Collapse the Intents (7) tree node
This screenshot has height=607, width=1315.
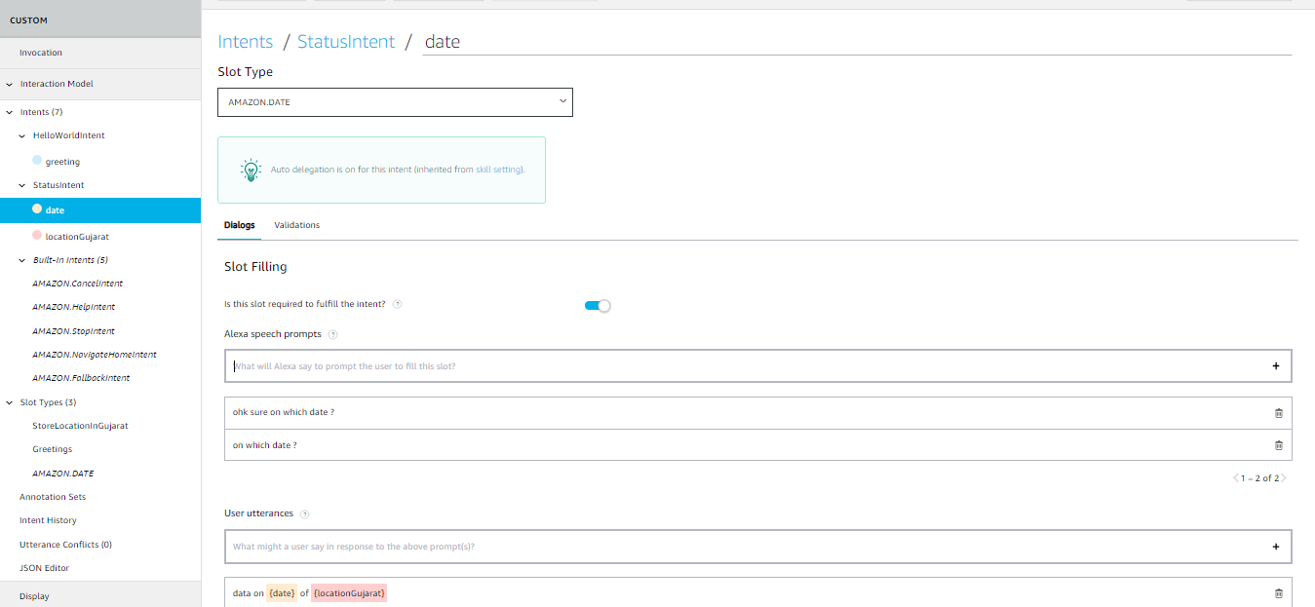pos(9,112)
